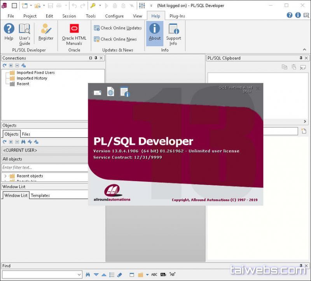Click the Preferences sliders icon
Screen dimensions: 311x281
[x=142, y=5]
